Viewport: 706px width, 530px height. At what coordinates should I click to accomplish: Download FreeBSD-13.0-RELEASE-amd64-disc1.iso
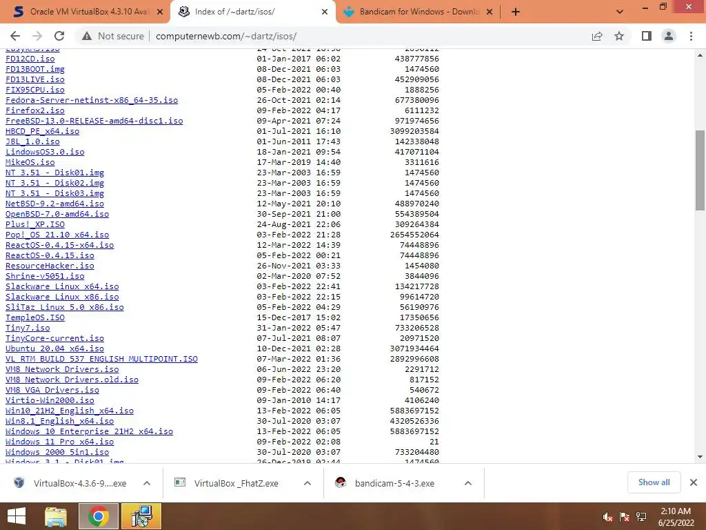(x=94, y=121)
